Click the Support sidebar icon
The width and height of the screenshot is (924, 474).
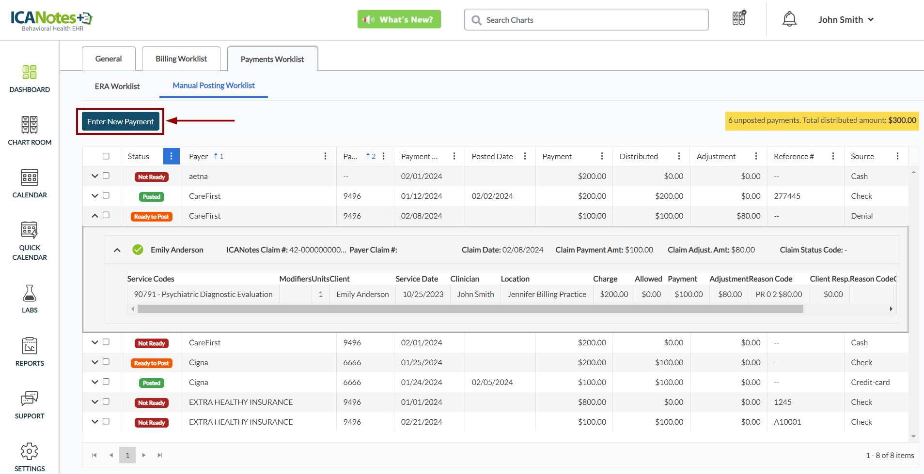click(30, 404)
